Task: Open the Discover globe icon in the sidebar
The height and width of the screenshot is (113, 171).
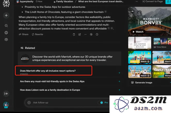Action: 6,33
